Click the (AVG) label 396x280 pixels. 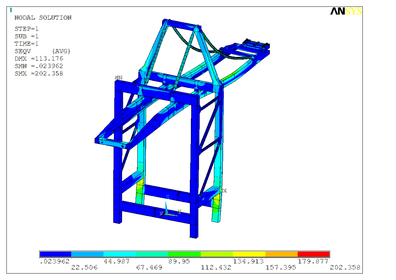coord(61,51)
